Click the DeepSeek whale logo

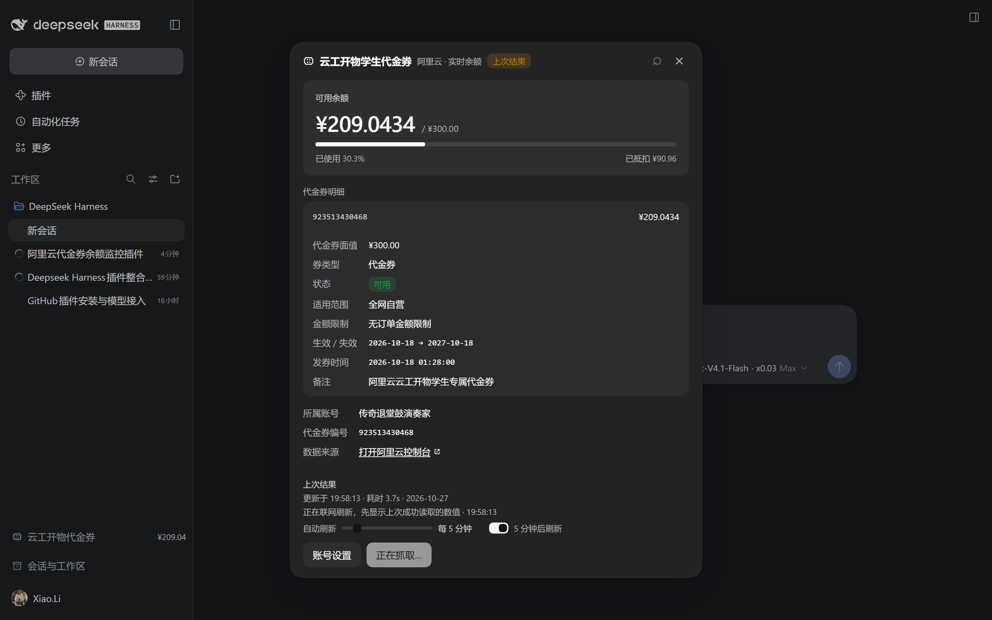[x=19, y=24]
